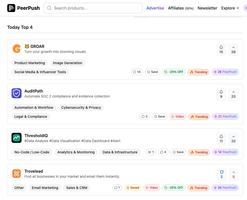Filter by Data & Infrastructure tag
The width and height of the screenshot is (247, 200).
click(120, 152)
